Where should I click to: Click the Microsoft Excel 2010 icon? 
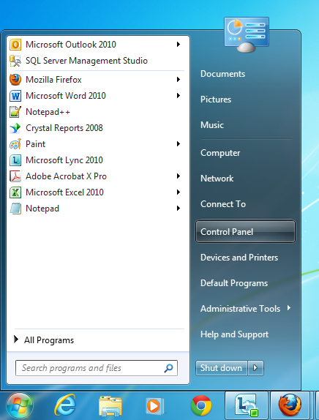tap(15, 192)
